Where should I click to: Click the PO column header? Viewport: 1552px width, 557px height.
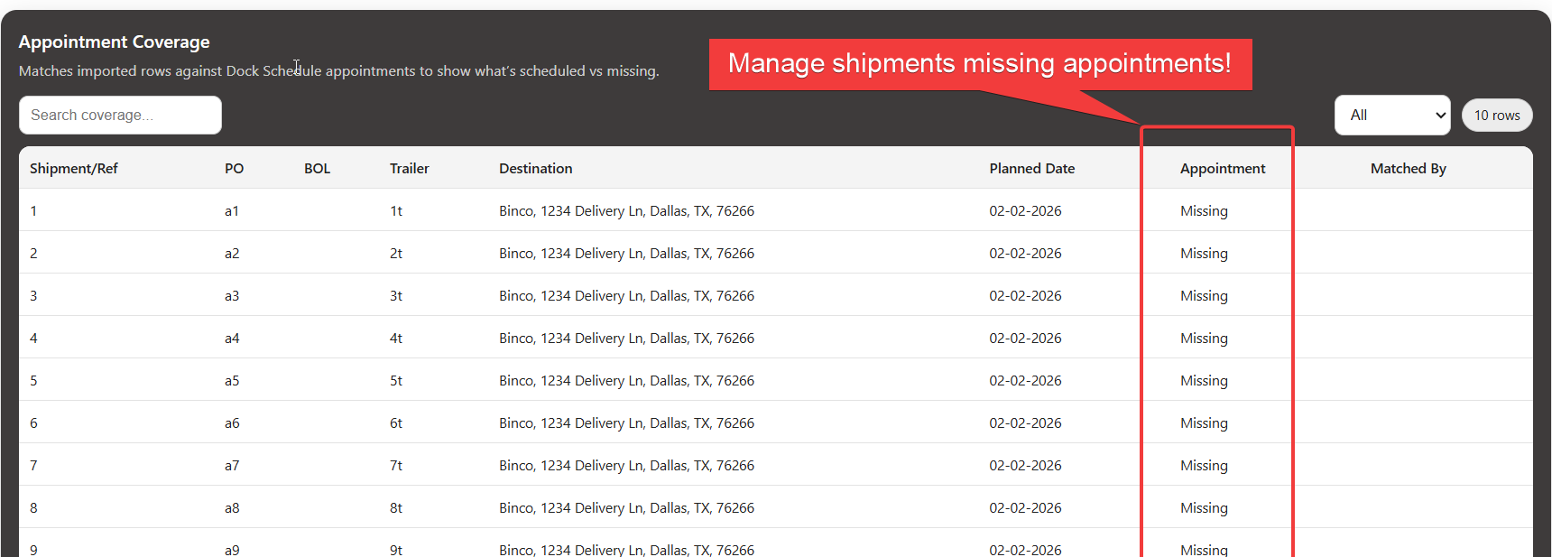(235, 169)
